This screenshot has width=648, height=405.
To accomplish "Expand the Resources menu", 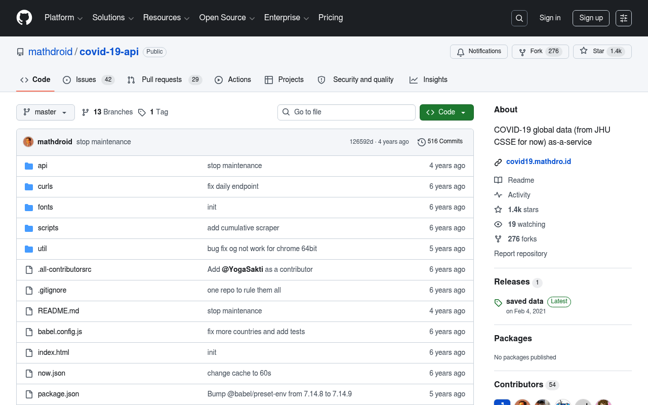I will pos(166,18).
